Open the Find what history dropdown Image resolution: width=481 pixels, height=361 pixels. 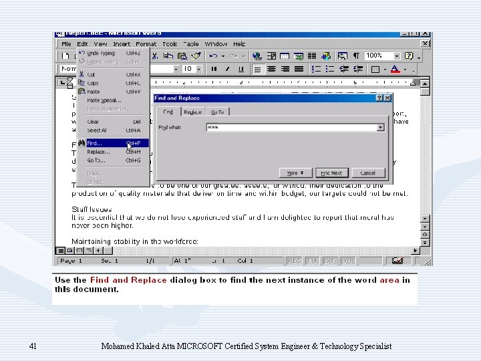380,128
